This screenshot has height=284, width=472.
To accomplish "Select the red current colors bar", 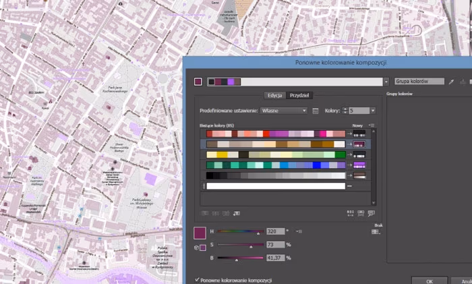I will tap(276, 134).
